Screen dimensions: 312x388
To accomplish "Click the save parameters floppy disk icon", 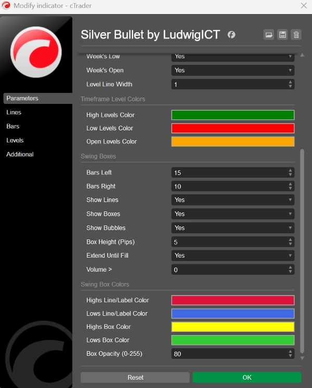I will pyautogui.click(x=282, y=35).
